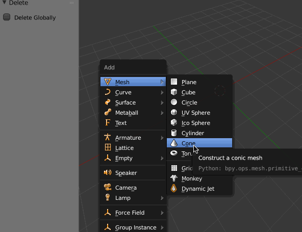Image resolution: width=302 pixels, height=232 pixels.
Task: Click the Camera icon
Action: pos(108,187)
